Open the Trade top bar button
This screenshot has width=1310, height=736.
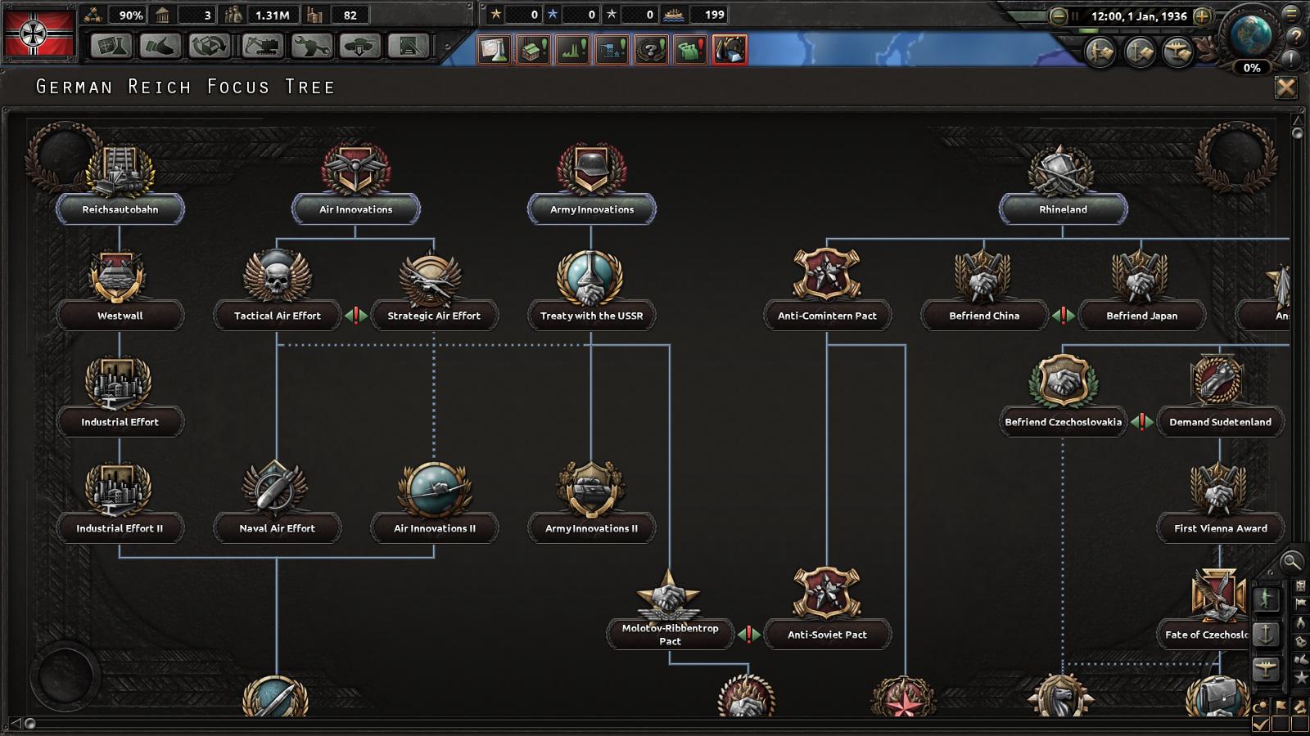click(x=210, y=46)
